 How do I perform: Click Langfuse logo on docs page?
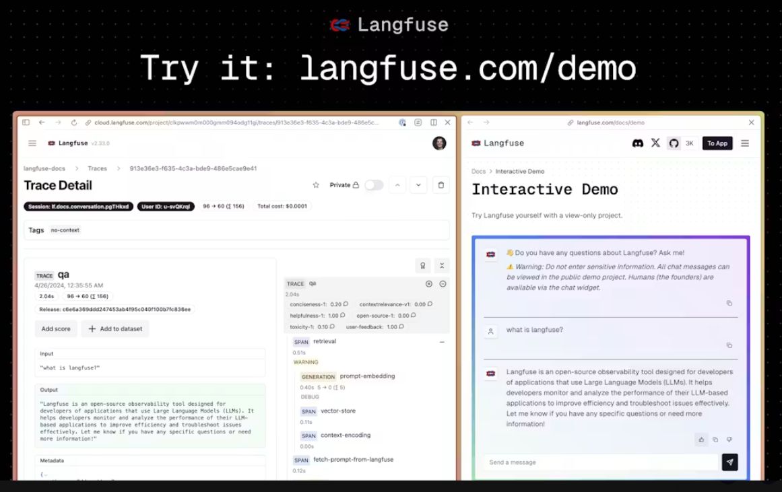click(498, 143)
